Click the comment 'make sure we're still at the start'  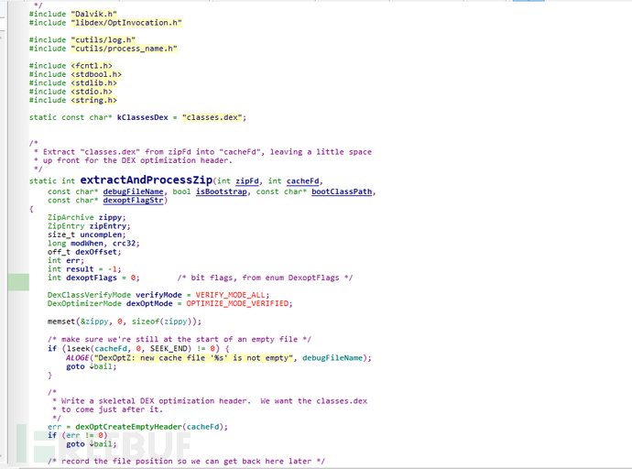[x=180, y=339]
